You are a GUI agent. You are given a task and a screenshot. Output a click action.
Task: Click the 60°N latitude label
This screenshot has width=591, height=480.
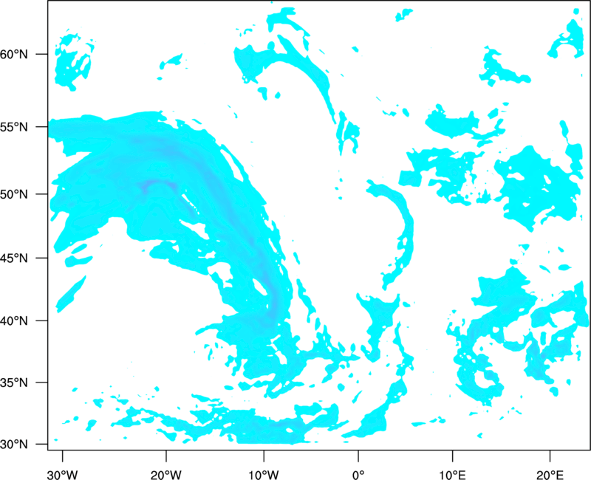pyautogui.click(x=14, y=55)
